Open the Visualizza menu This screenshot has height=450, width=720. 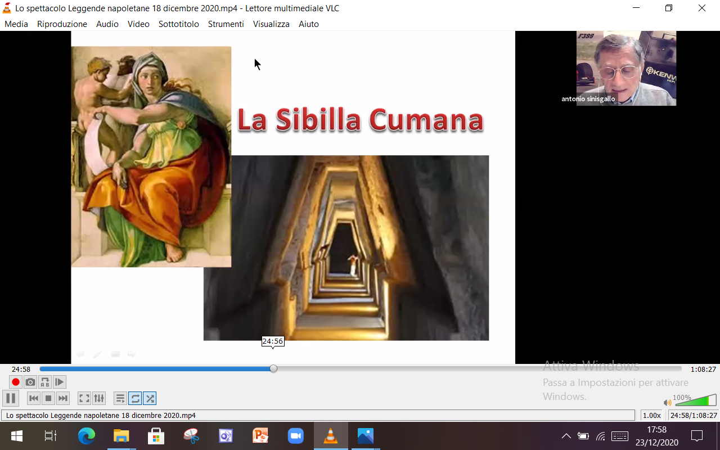[271, 24]
